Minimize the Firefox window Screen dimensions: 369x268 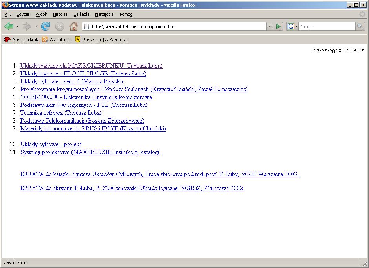(x=350, y=5)
